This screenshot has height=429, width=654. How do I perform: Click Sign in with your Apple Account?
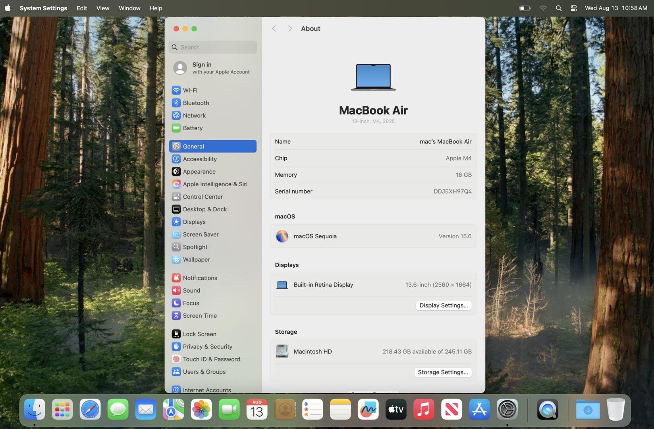(x=212, y=68)
